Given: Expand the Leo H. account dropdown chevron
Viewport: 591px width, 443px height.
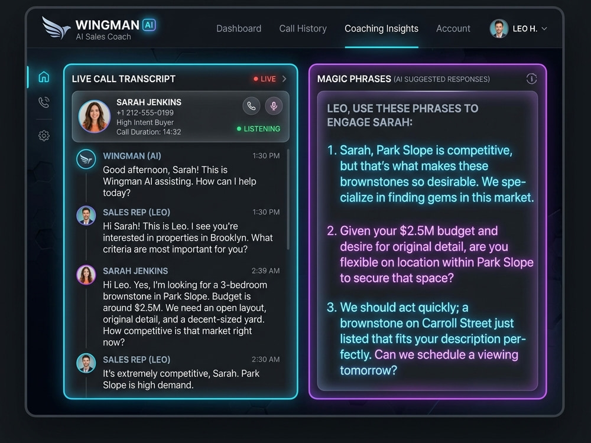Looking at the screenshot, I should point(544,28).
